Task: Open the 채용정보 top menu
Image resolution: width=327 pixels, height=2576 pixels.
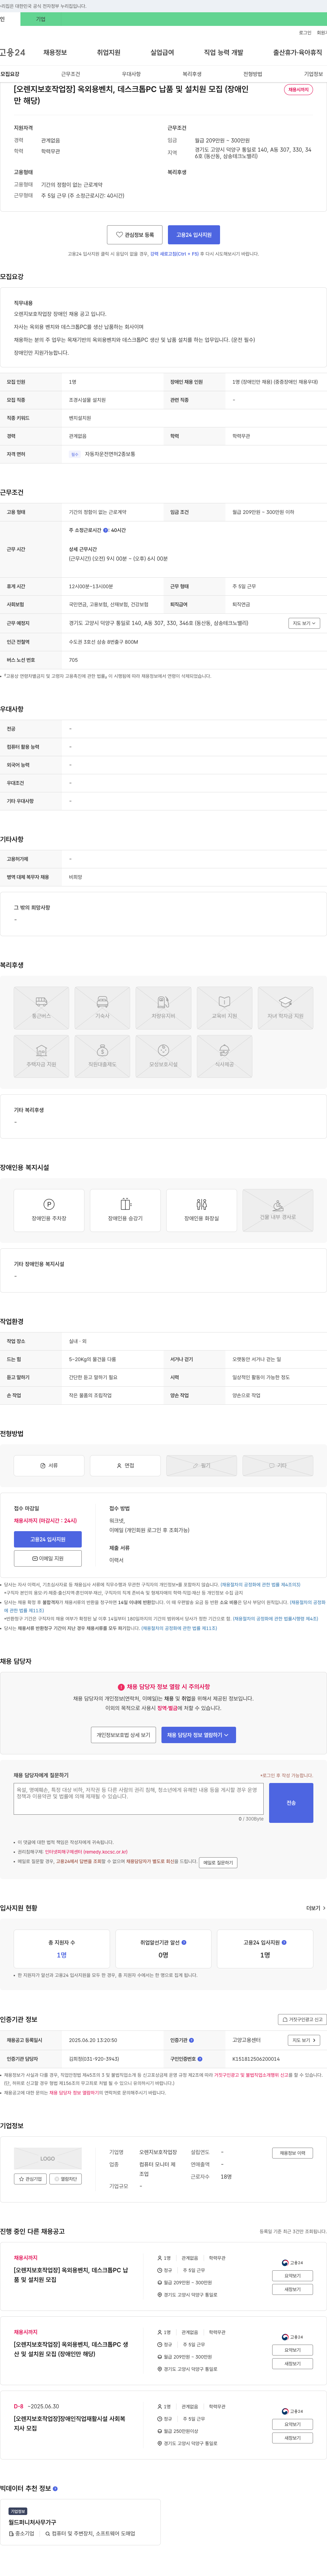Action: pyautogui.click(x=55, y=52)
